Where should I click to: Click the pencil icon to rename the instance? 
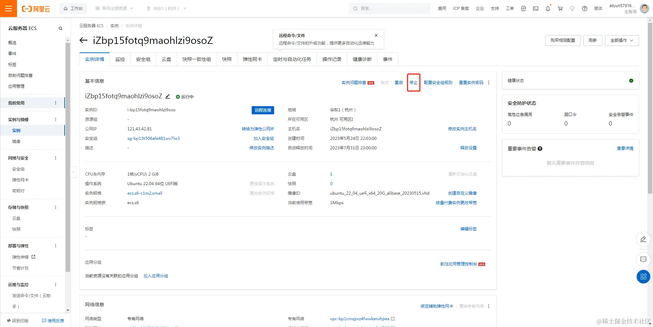click(x=168, y=96)
